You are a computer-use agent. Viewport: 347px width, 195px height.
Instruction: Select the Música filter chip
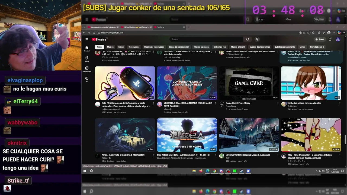110,47
